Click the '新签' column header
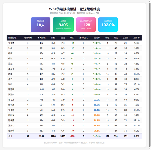Viewport: 151px width, 150px height. pos(108,38)
